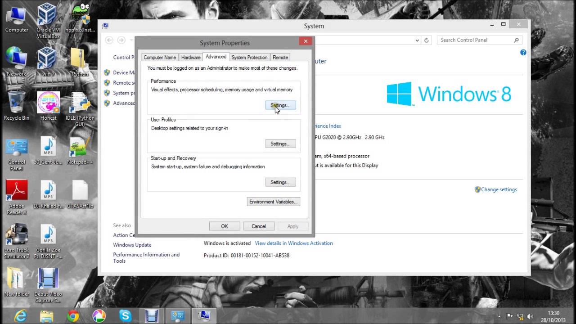Screen dimensions: 576x324
Task: Close the System Properties dialog
Action: pos(306,41)
